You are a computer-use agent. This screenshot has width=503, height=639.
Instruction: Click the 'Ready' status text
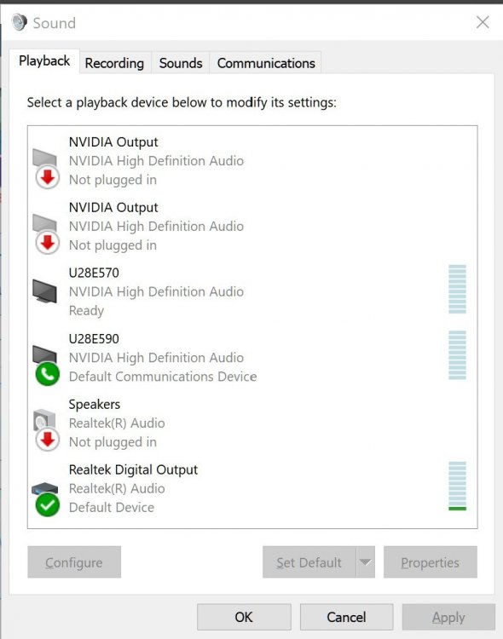(86, 310)
